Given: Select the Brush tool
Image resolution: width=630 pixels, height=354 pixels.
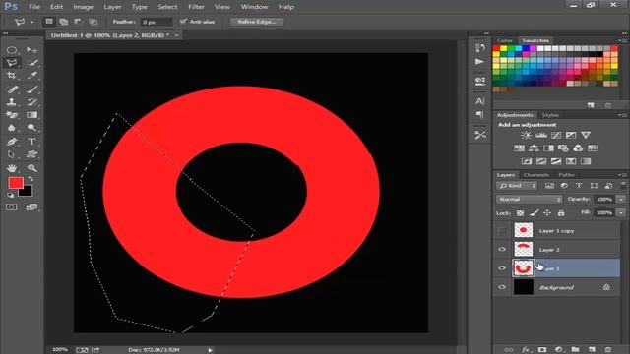Looking at the screenshot, I should click(x=32, y=89).
